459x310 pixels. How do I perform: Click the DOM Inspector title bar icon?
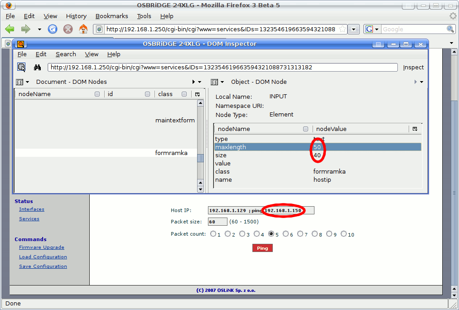pyautogui.click(x=20, y=44)
